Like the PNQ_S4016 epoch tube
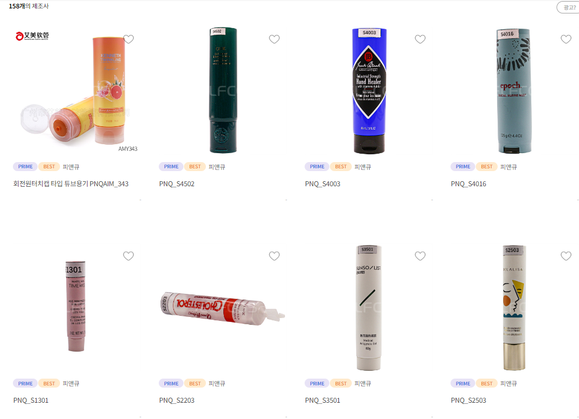The height and width of the screenshot is (419, 579). point(566,39)
